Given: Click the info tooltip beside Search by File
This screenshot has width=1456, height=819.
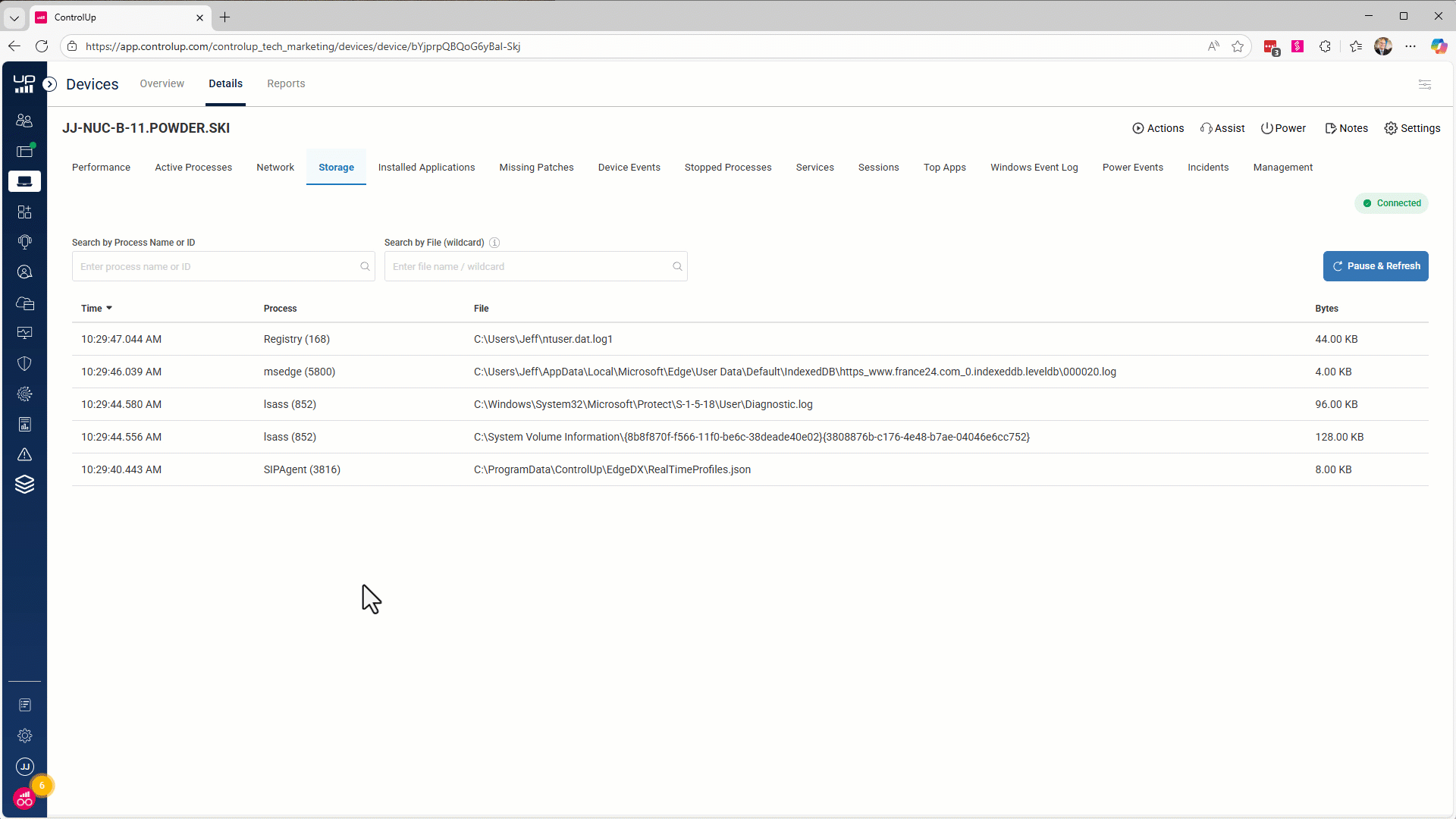Looking at the screenshot, I should pyautogui.click(x=494, y=242).
